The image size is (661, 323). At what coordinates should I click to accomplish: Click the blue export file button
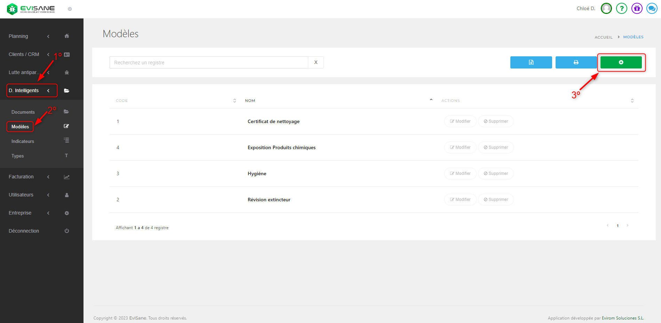pos(531,62)
